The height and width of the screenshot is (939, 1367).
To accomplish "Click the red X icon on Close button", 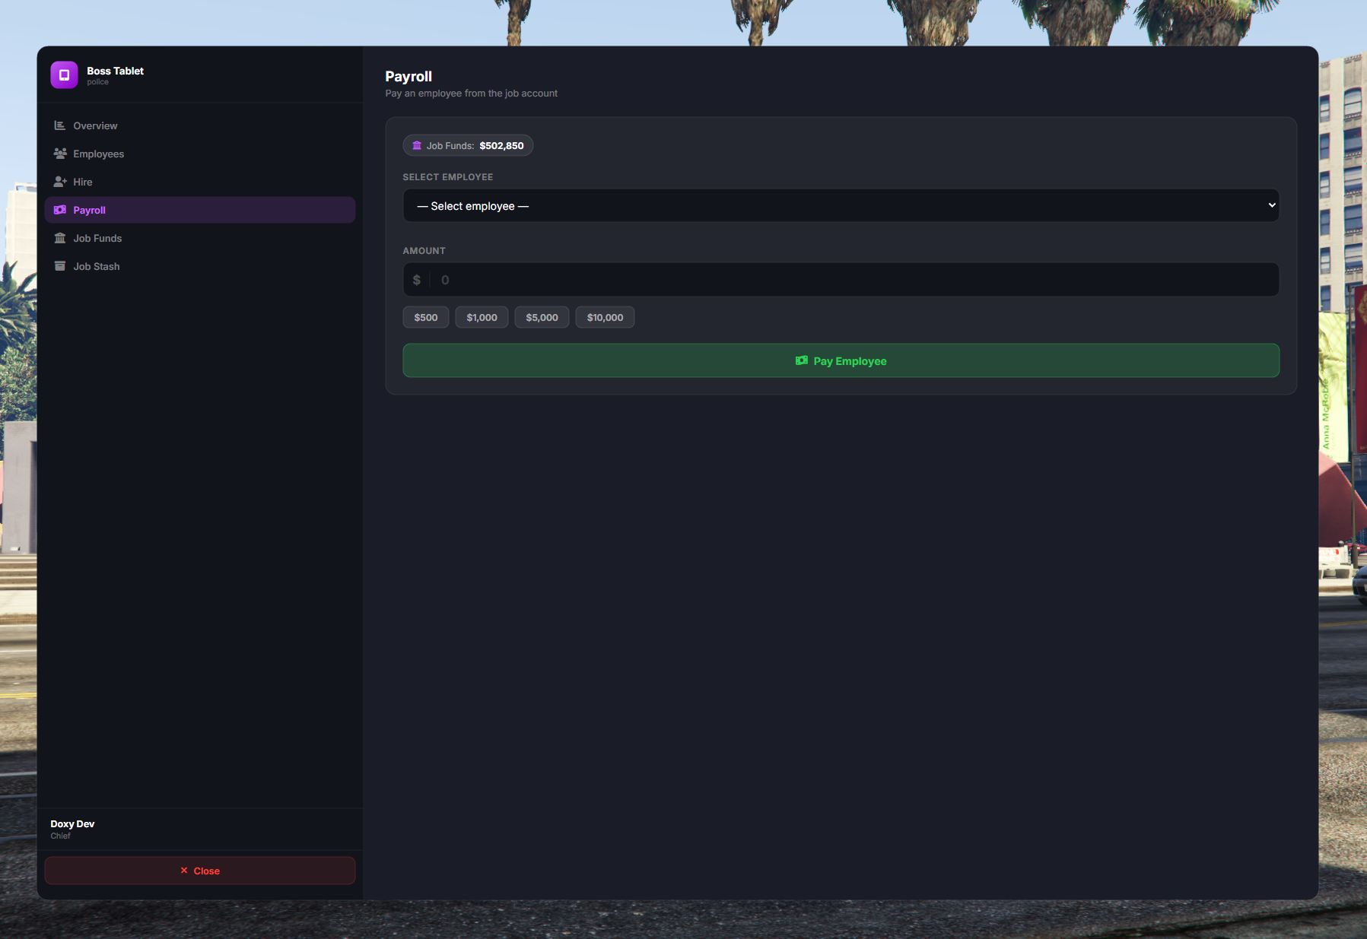I will (x=184, y=871).
